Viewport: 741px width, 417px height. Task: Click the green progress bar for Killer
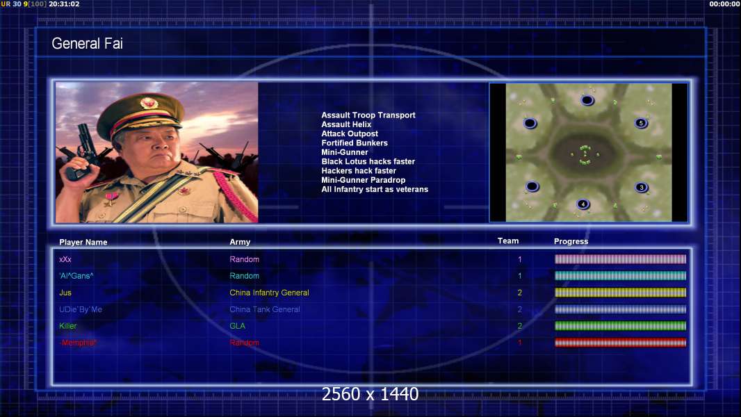click(620, 326)
